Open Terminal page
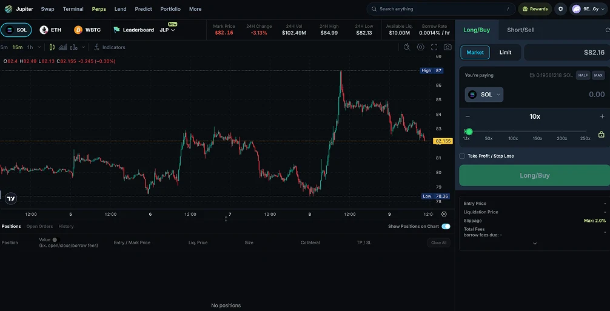 coord(73,9)
